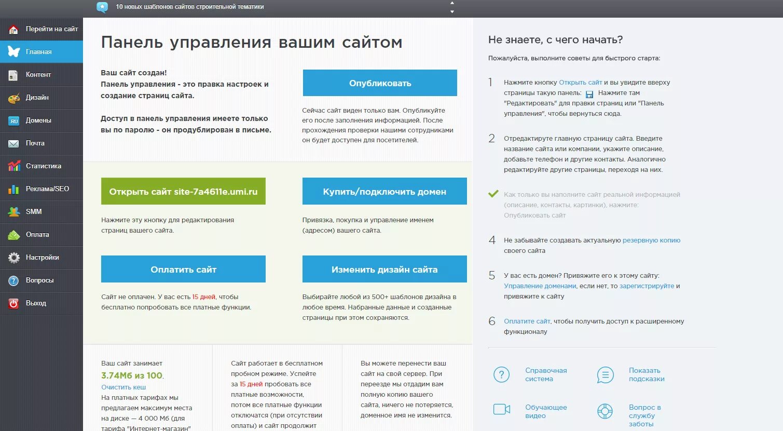Click the document icon beside Контент
Image resolution: width=783 pixels, height=431 pixels.
(13, 75)
